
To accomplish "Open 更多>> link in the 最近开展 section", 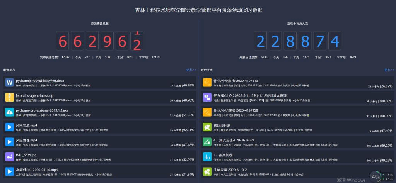I will (x=389, y=70).
